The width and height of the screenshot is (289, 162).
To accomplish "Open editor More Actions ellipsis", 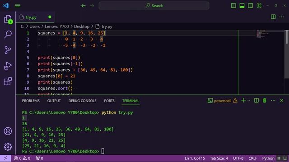I will point(282,17).
